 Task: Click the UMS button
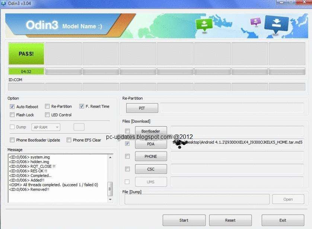pos(151,182)
